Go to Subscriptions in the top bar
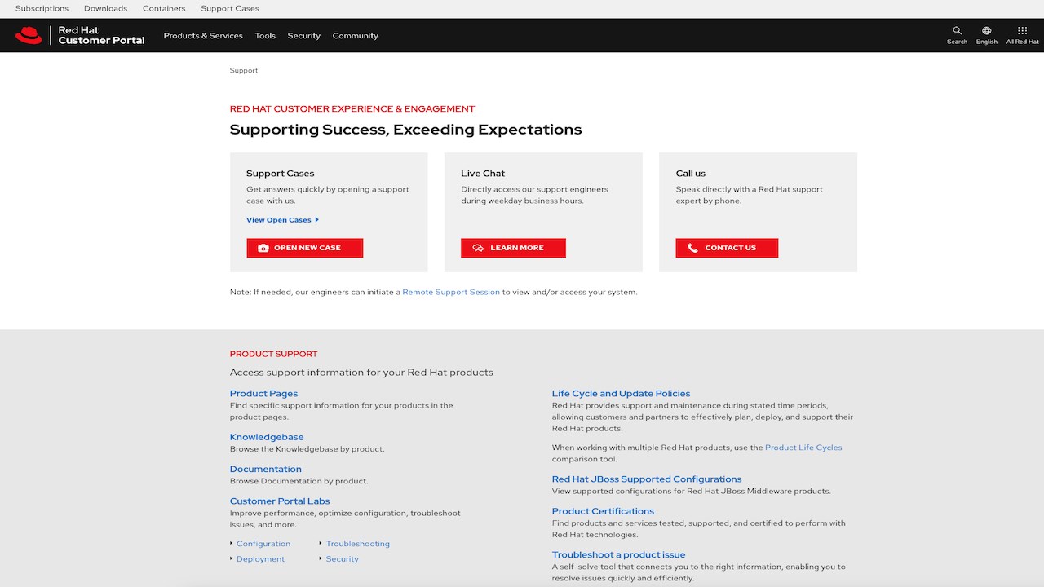 42,8
